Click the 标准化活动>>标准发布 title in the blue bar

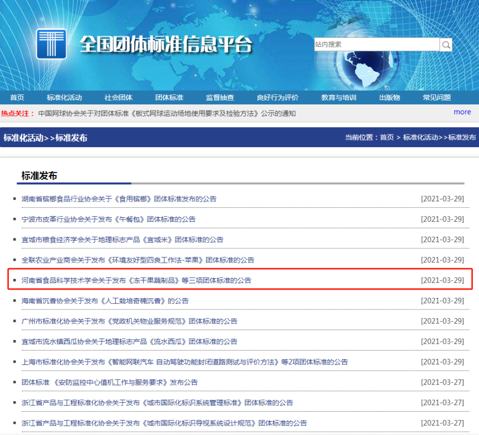coord(46,138)
